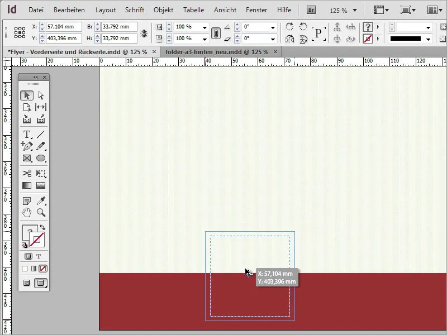Switch to Normal view mode
447x335 pixels.
coord(26,283)
